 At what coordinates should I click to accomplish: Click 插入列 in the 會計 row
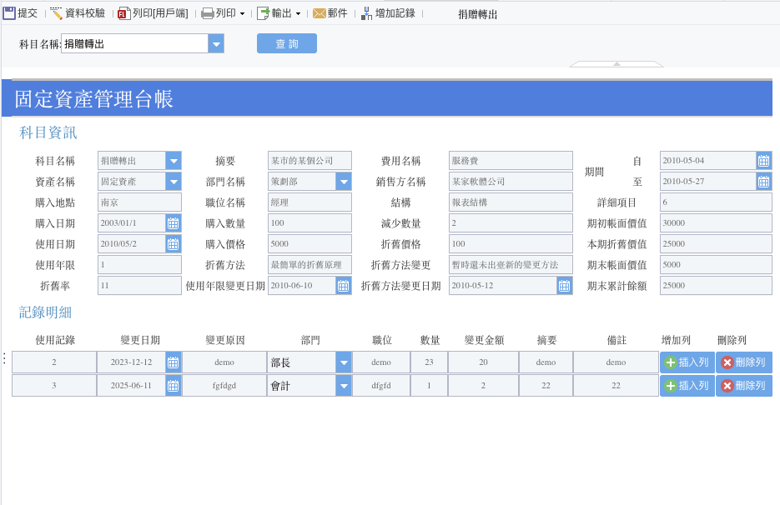point(687,386)
